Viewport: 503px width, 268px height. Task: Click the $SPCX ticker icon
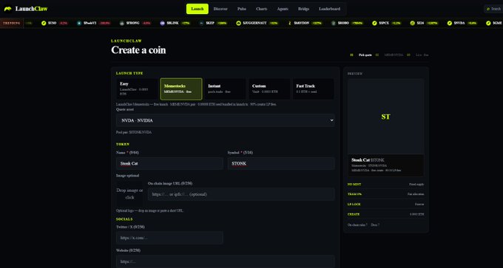pyautogui.click(x=374, y=23)
